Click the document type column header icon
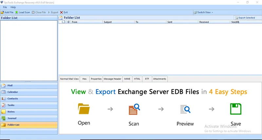Viewport: 262px width, 140px height. 64,22
